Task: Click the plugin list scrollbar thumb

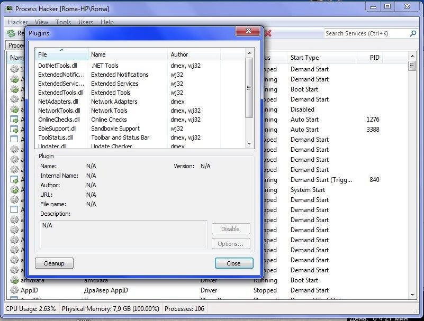Action: pos(249,88)
